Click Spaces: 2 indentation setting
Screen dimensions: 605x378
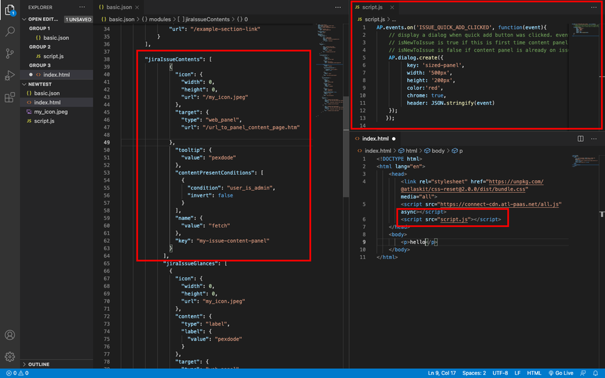tap(474, 373)
